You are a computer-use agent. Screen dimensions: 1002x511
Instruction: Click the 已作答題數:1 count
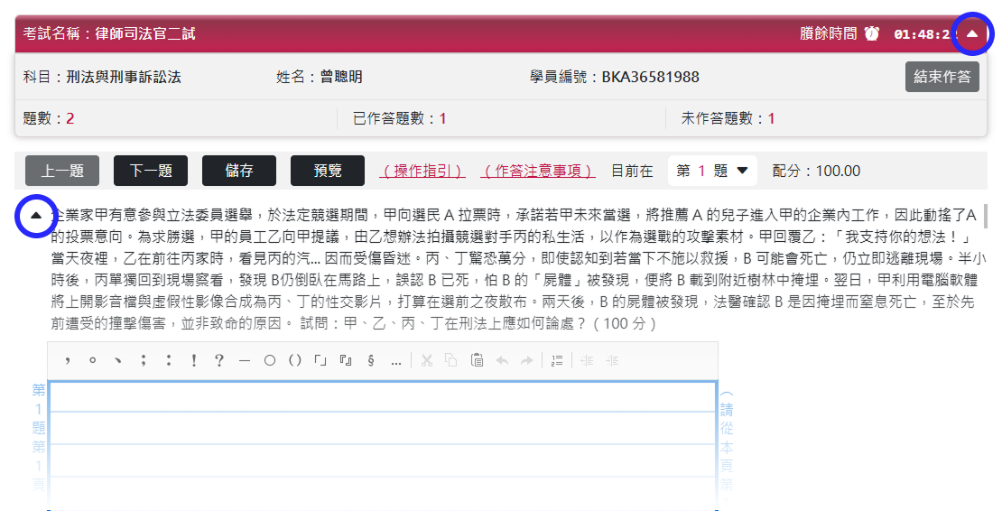tap(399, 118)
